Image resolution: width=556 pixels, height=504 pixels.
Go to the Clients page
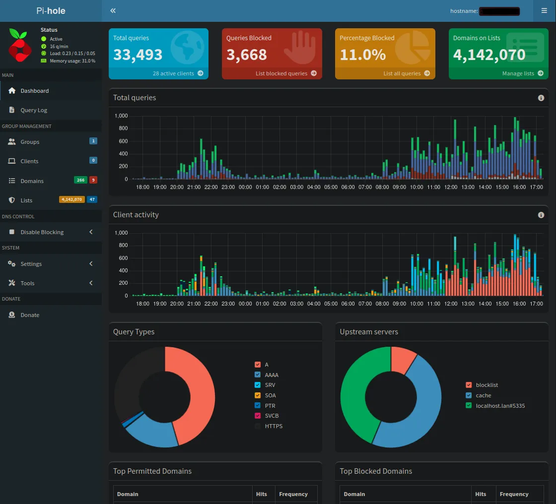[x=51, y=161]
